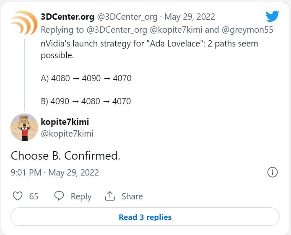This screenshot has height=235, width=291.
Task: Open the 3DCenter.org display name
Action: point(68,17)
